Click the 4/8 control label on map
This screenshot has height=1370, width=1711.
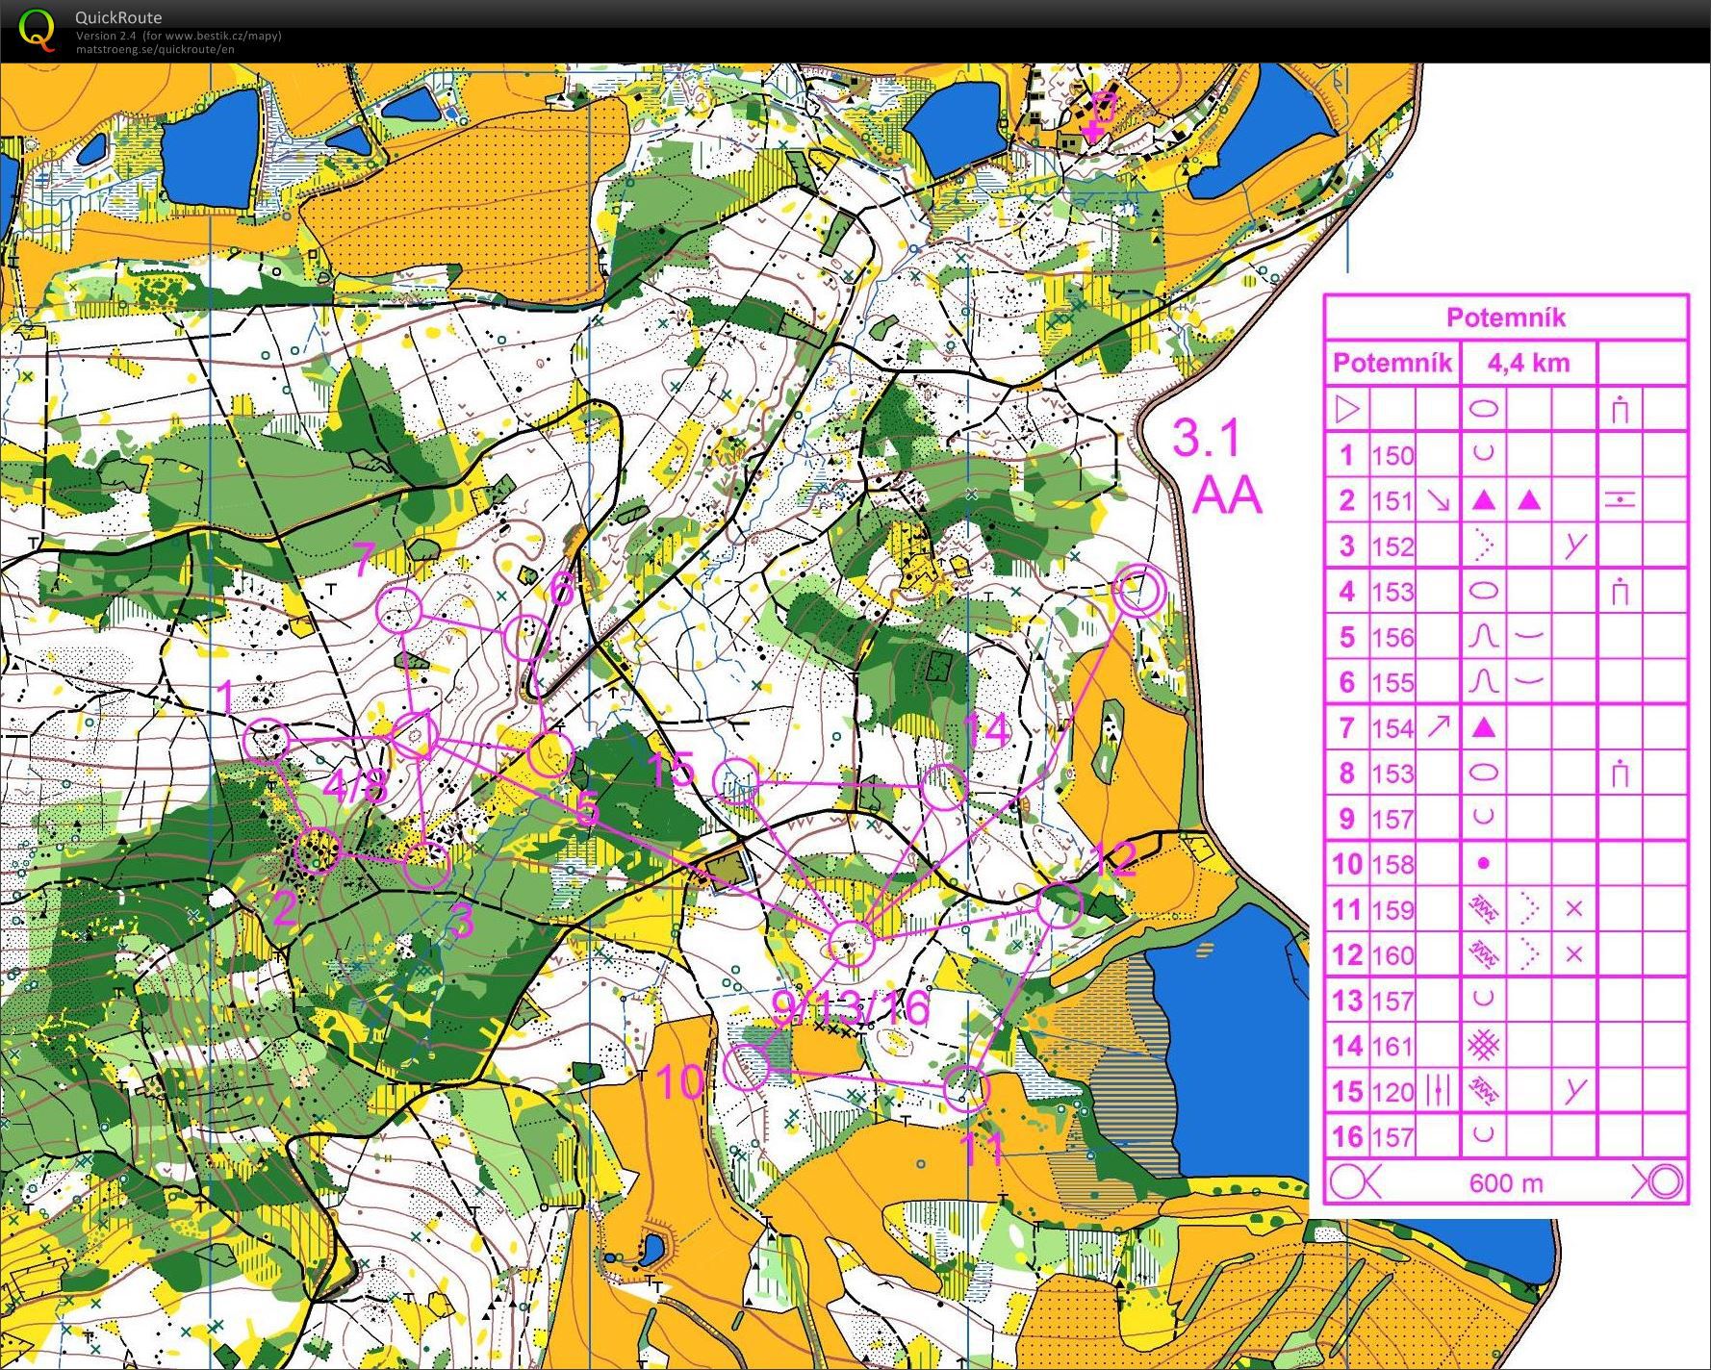[x=355, y=786]
